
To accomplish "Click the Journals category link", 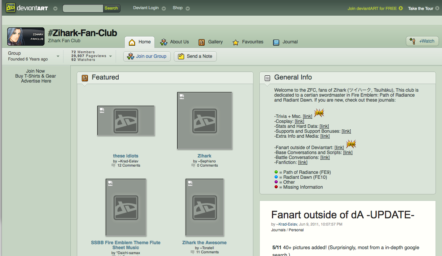I will 278,230.
